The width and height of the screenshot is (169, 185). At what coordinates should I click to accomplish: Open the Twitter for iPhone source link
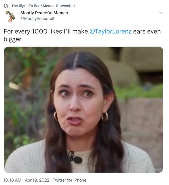[x=69, y=180]
